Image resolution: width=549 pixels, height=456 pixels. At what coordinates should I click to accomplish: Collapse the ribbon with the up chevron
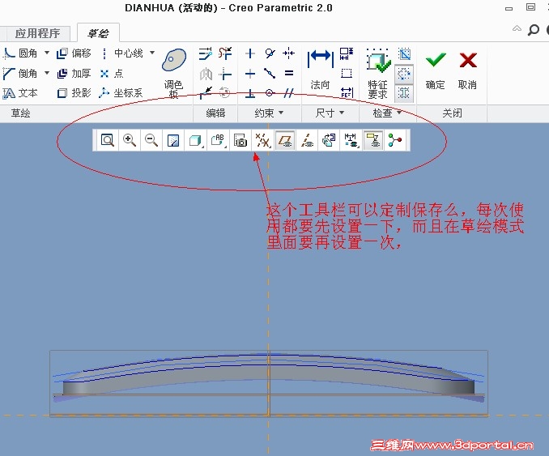(x=517, y=28)
